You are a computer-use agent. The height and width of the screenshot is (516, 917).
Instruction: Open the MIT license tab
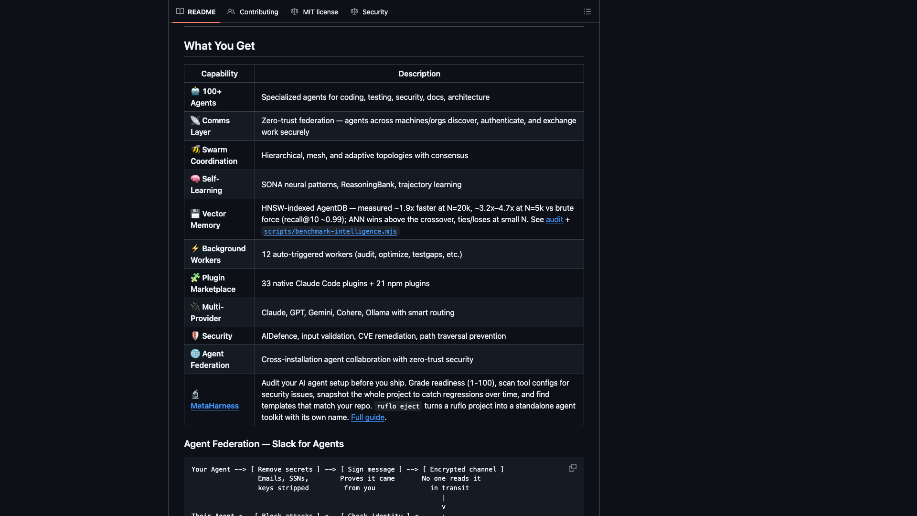coord(314,11)
